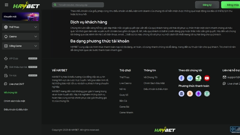Click the Tether payment icon
Image resolution: width=240 pixels, height=135 pixels.
coord(207,94)
